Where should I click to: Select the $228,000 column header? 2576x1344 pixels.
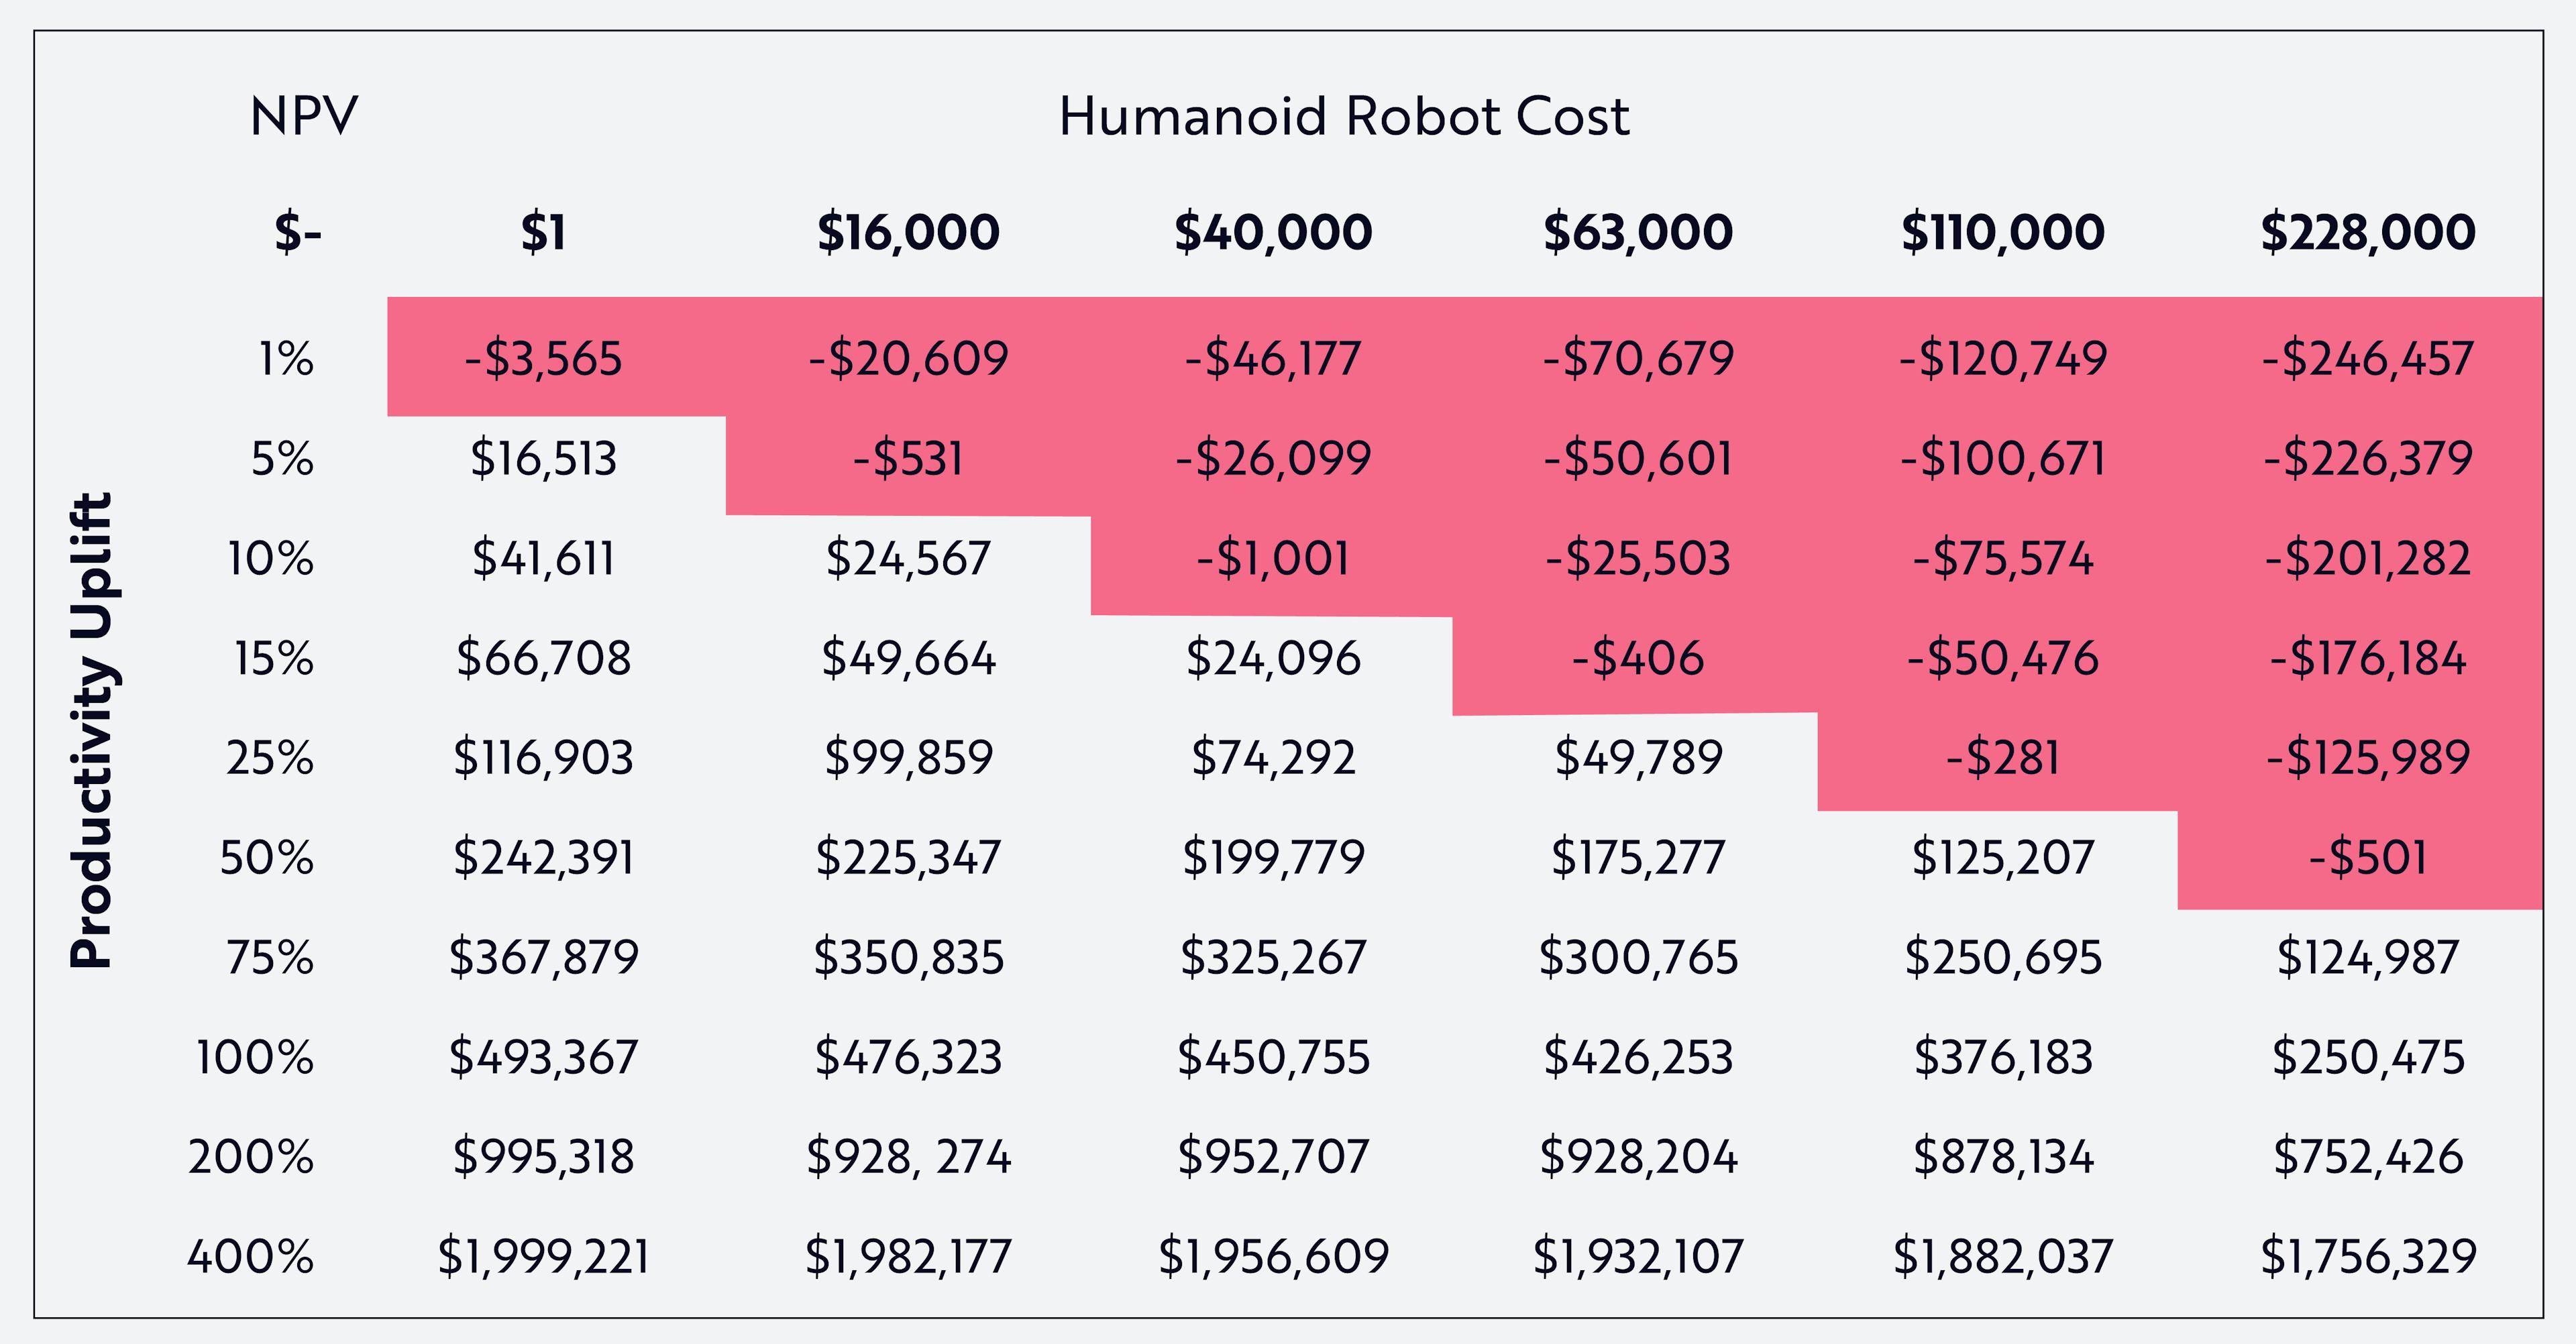click(x=2367, y=232)
